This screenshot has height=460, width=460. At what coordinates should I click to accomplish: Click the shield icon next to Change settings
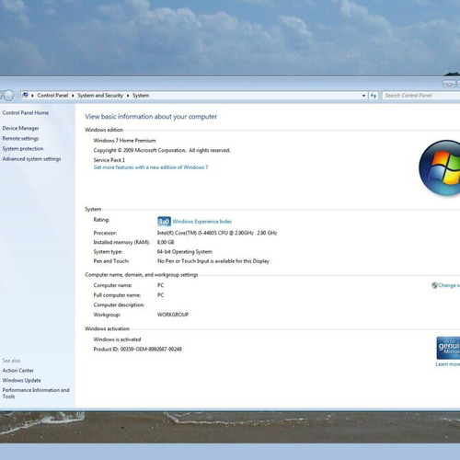click(x=434, y=285)
